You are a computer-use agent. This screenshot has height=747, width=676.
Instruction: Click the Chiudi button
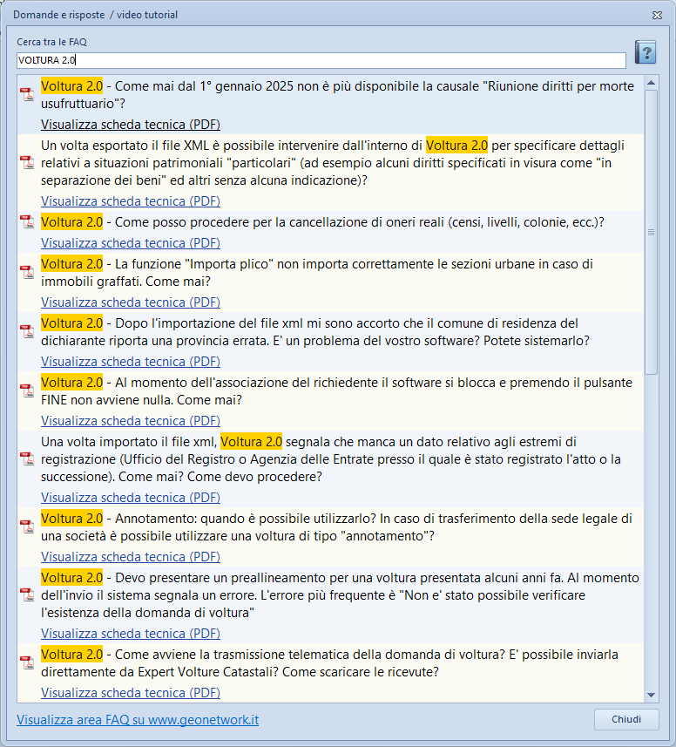tap(626, 719)
